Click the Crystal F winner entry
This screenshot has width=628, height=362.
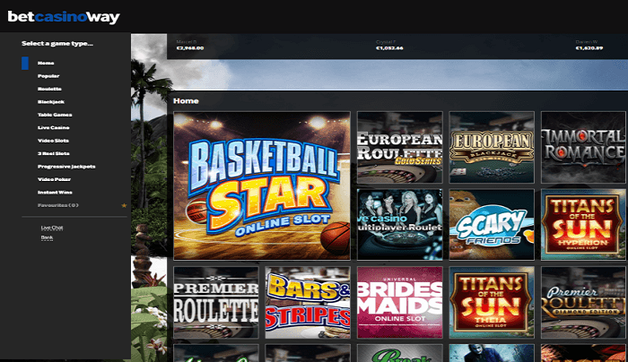[x=389, y=45]
